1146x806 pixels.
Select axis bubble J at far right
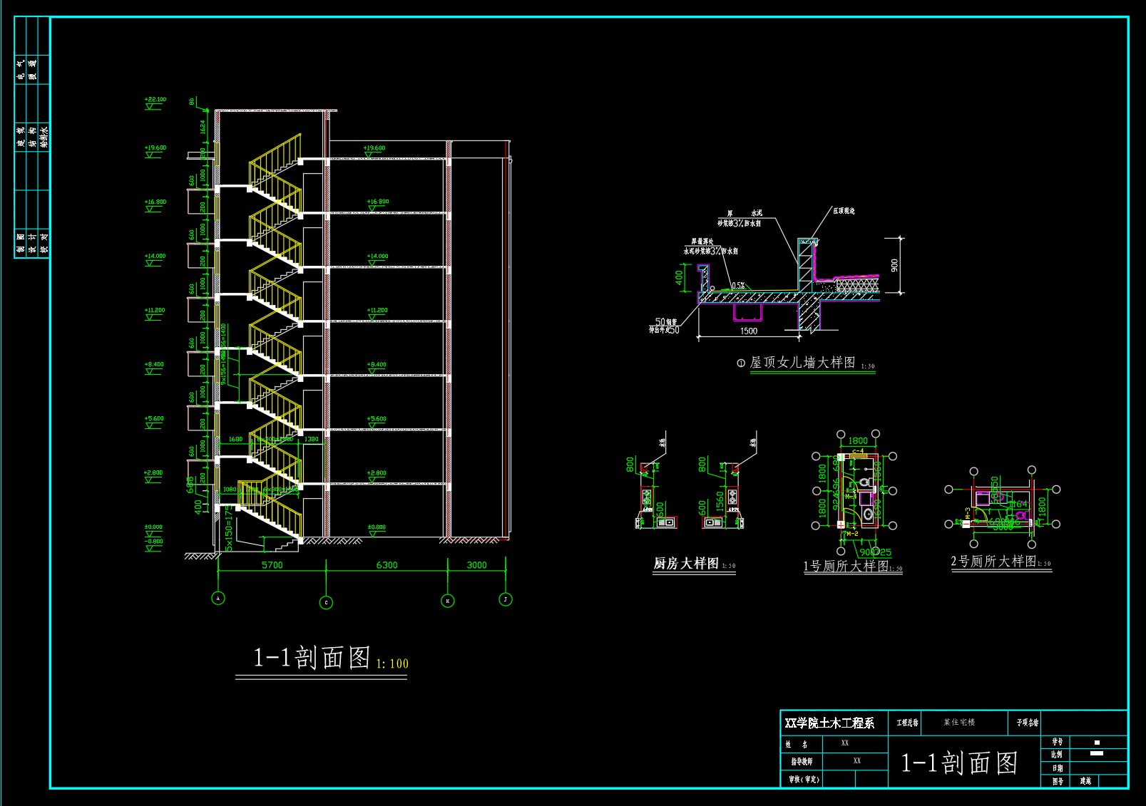506,599
